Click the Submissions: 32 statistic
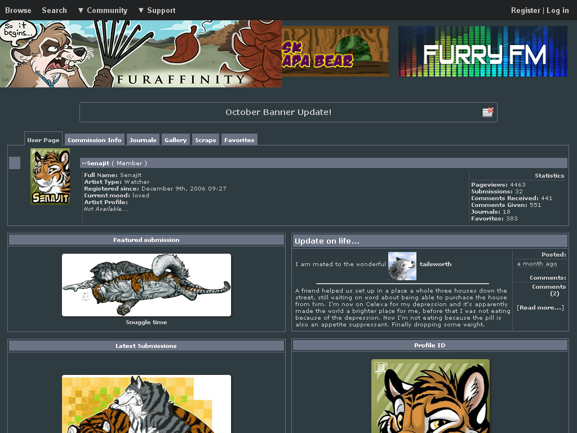Viewport: 577px width, 433px height. click(x=497, y=192)
